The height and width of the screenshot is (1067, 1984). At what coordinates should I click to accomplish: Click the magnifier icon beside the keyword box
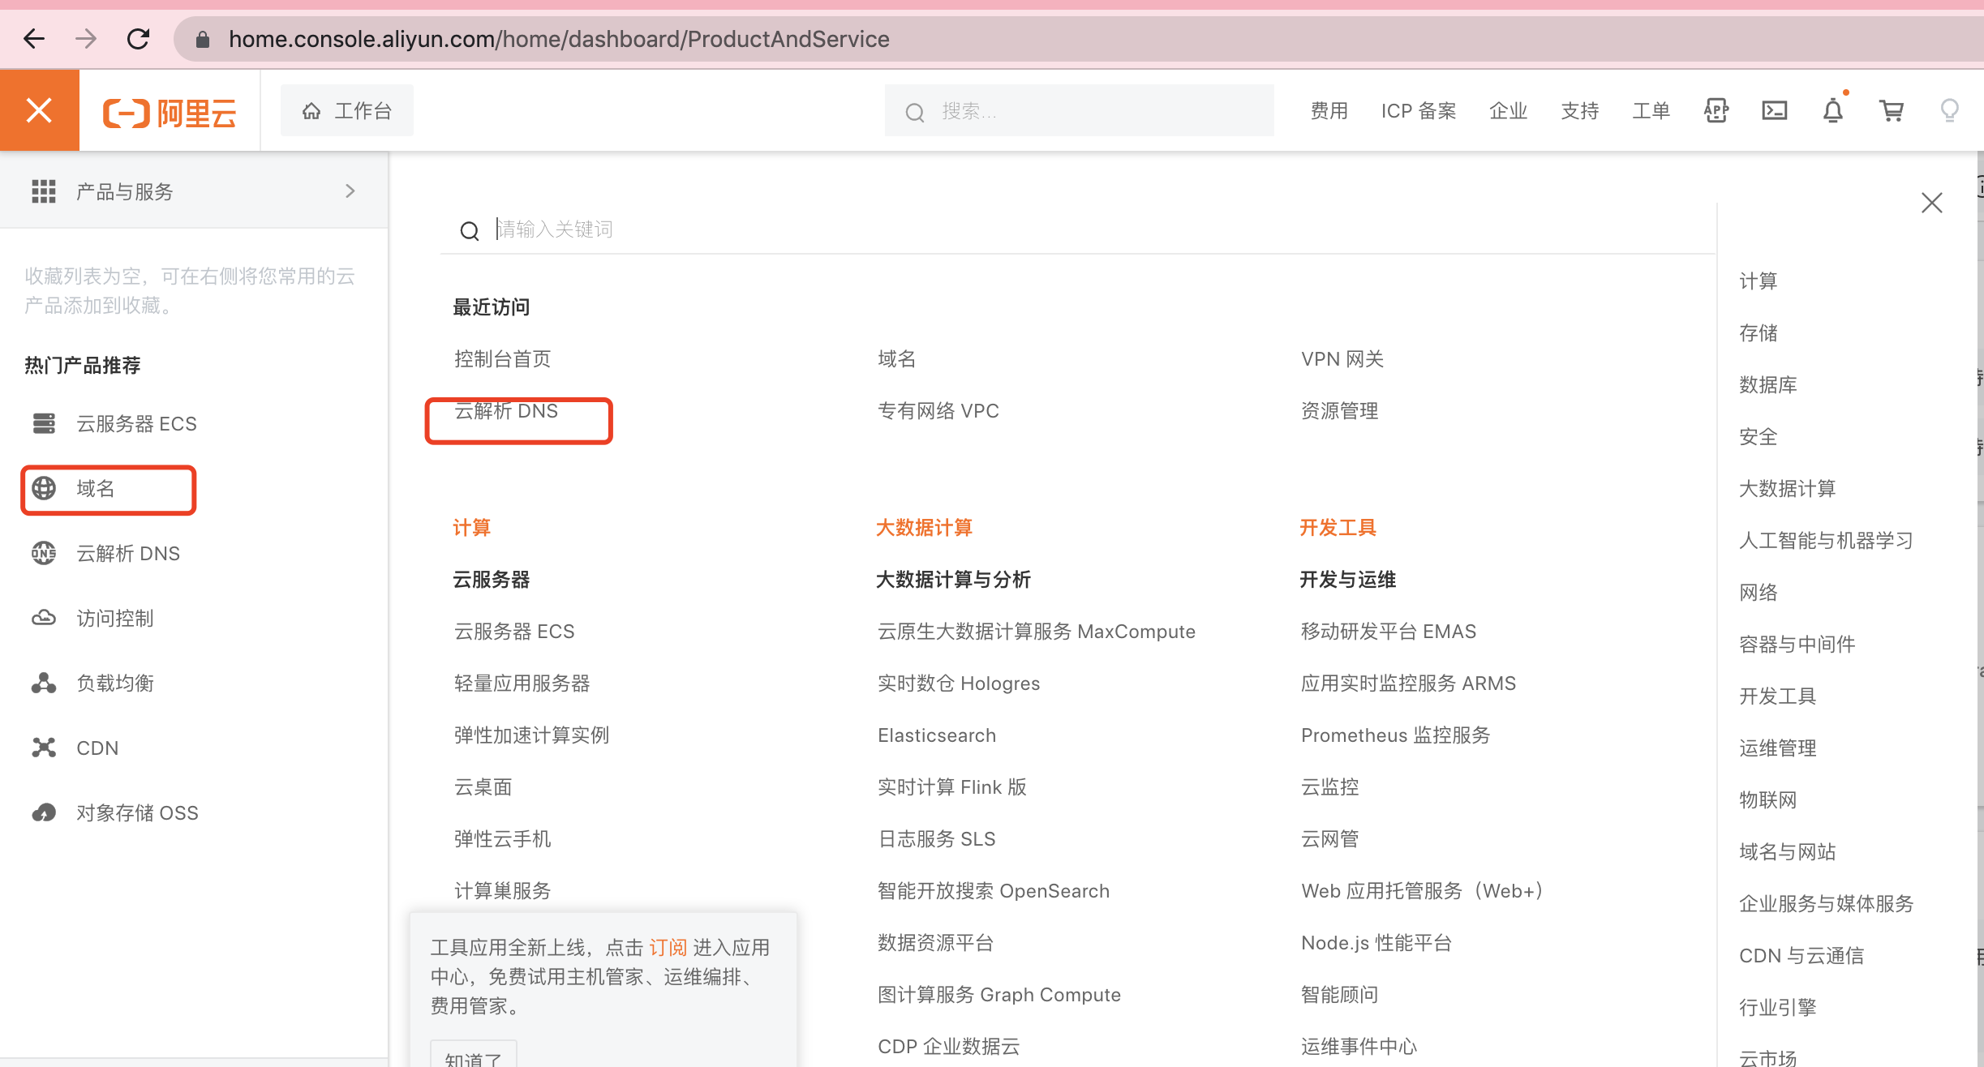point(469,231)
